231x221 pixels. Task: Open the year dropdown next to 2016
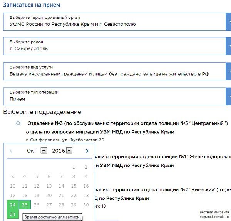pos(69,151)
